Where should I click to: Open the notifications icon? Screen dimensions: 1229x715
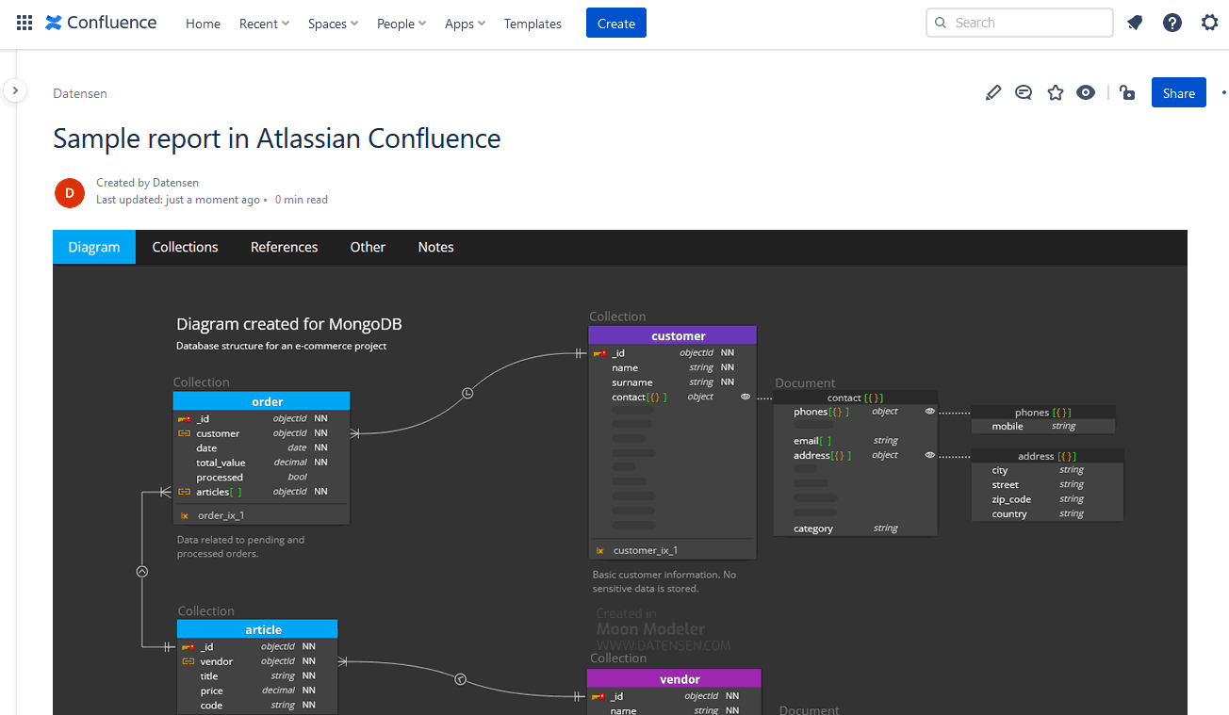tap(1135, 23)
